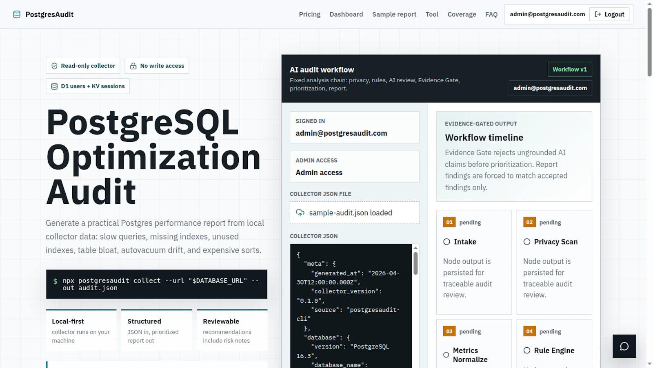Open the Coverage page
Screen dimensions: 653x368
[462, 14]
